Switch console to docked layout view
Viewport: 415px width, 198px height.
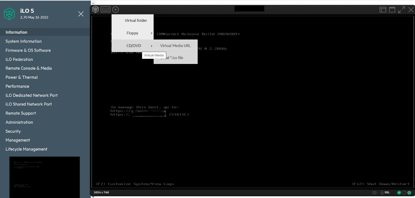coord(383,10)
